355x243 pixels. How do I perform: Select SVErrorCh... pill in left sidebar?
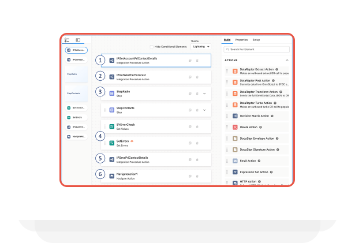[76, 108]
